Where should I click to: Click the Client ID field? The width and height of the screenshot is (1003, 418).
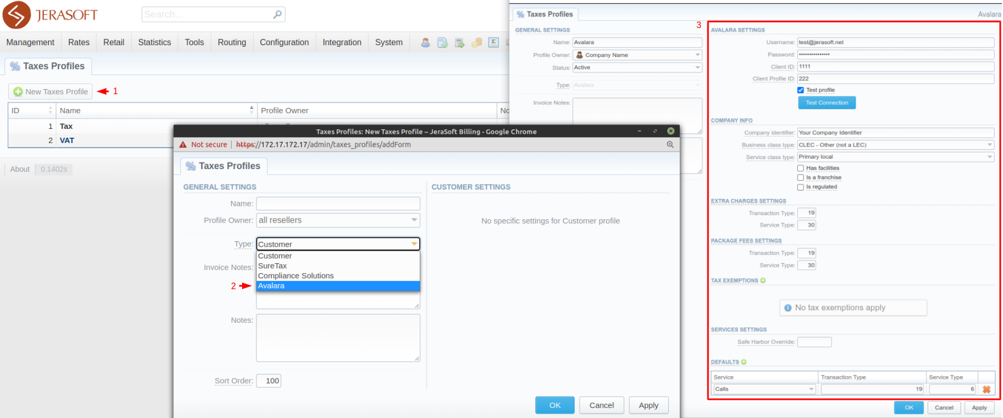coord(895,67)
